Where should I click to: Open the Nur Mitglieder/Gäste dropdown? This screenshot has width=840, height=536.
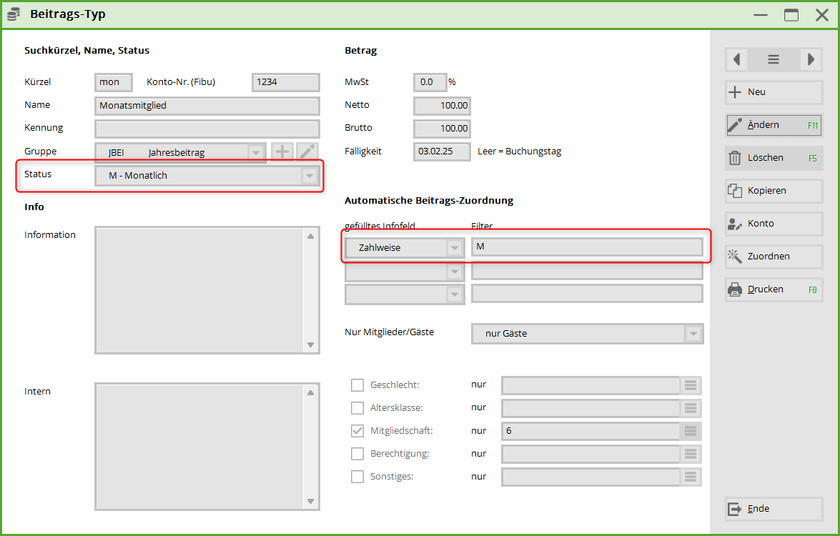[x=693, y=334]
